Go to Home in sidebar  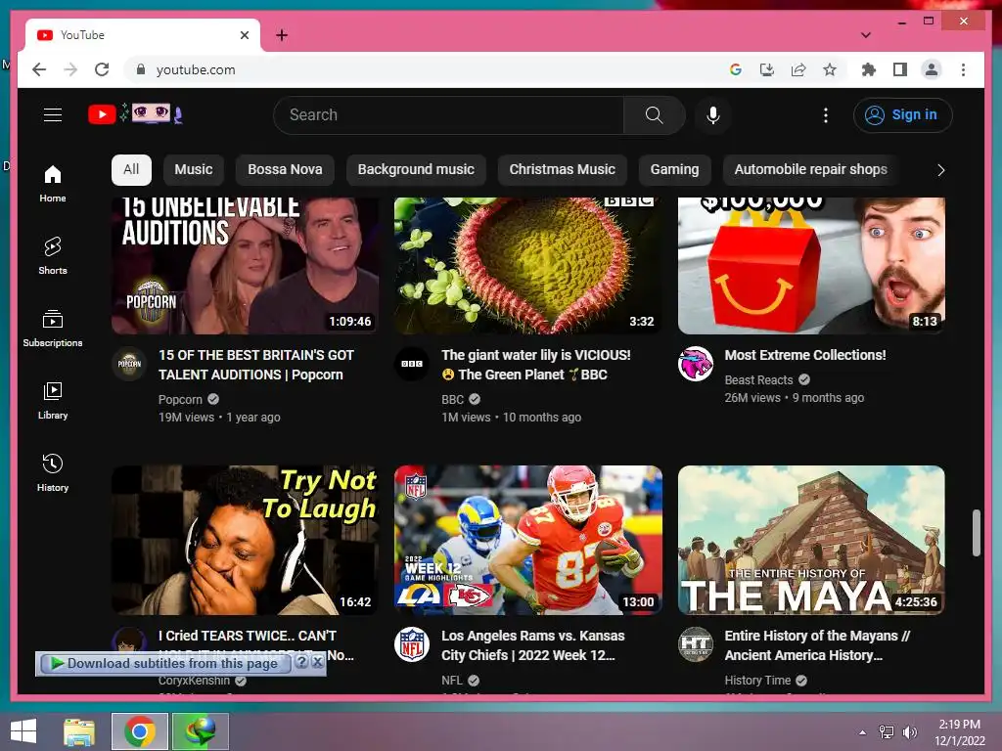pos(53,184)
